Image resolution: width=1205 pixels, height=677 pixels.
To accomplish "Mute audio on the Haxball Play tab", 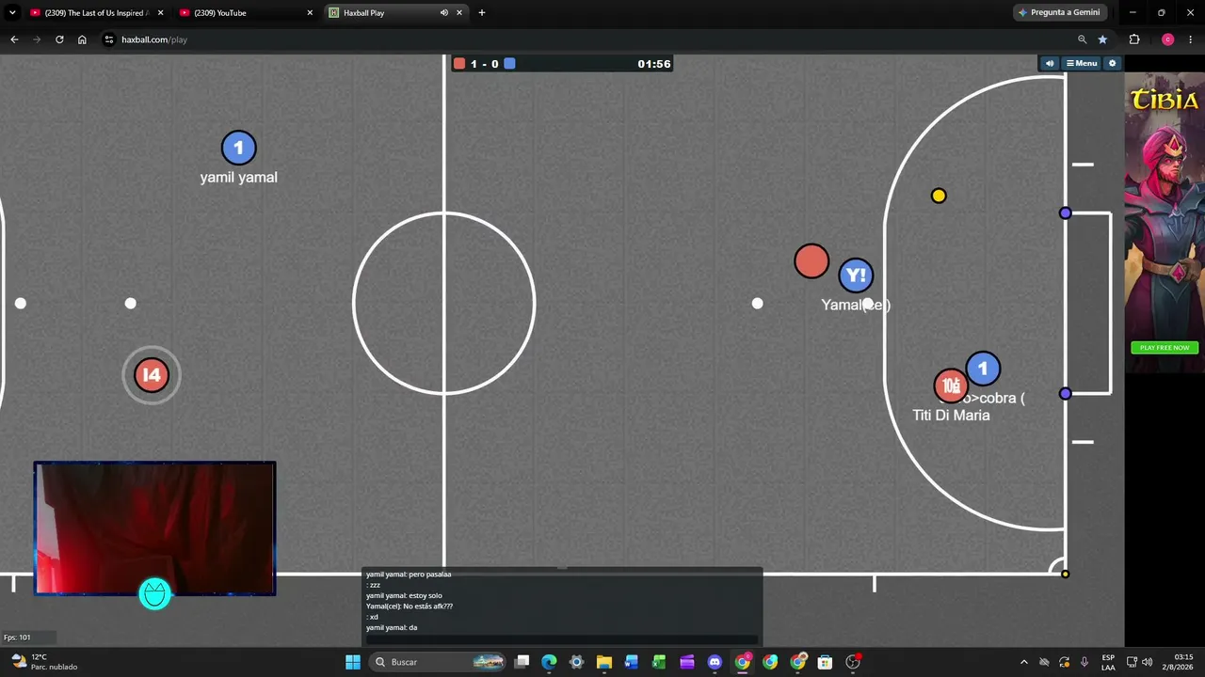I will pyautogui.click(x=444, y=13).
